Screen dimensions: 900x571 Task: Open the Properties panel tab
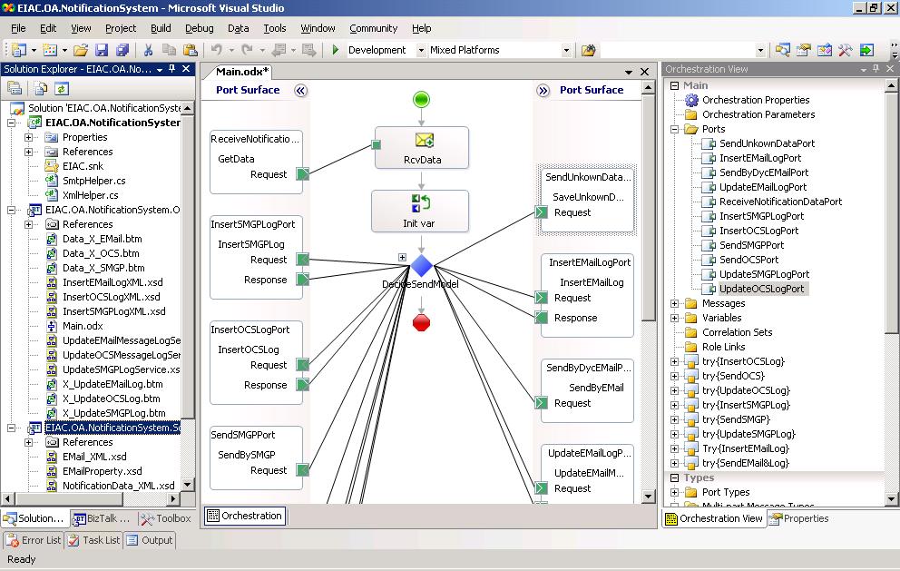pyautogui.click(x=799, y=518)
